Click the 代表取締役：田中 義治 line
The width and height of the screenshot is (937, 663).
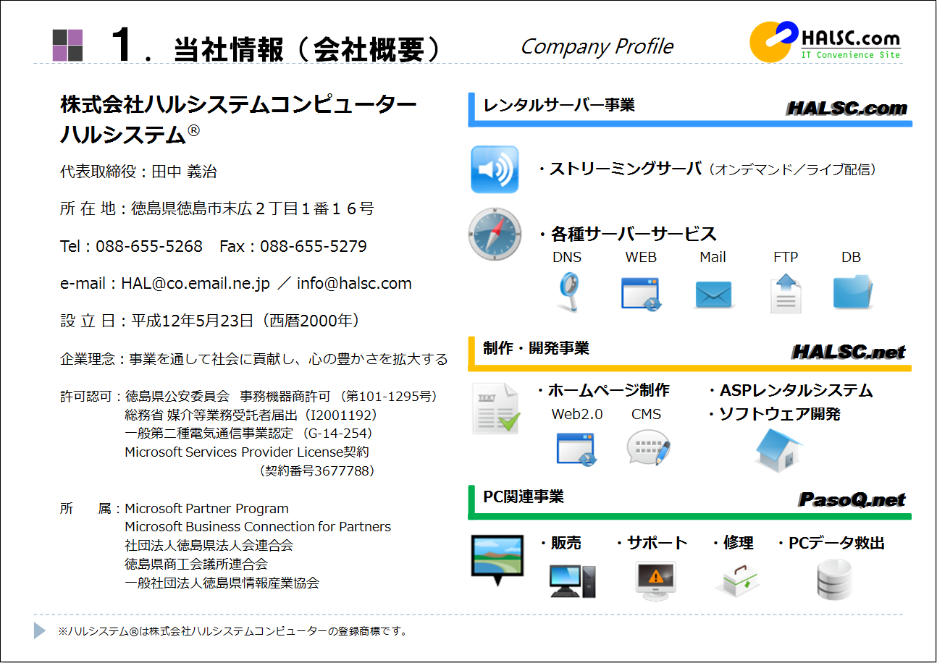tap(138, 172)
